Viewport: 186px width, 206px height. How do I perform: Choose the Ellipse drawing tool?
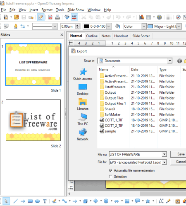(x=37, y=201)
